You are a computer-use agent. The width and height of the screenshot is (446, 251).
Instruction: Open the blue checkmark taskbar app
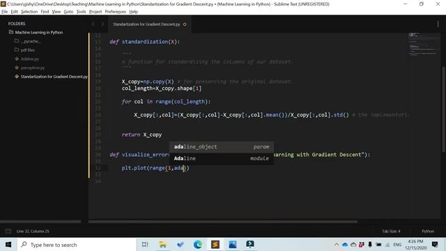180,245
